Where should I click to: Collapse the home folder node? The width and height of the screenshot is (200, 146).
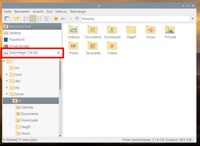click(x=7, y=94)
